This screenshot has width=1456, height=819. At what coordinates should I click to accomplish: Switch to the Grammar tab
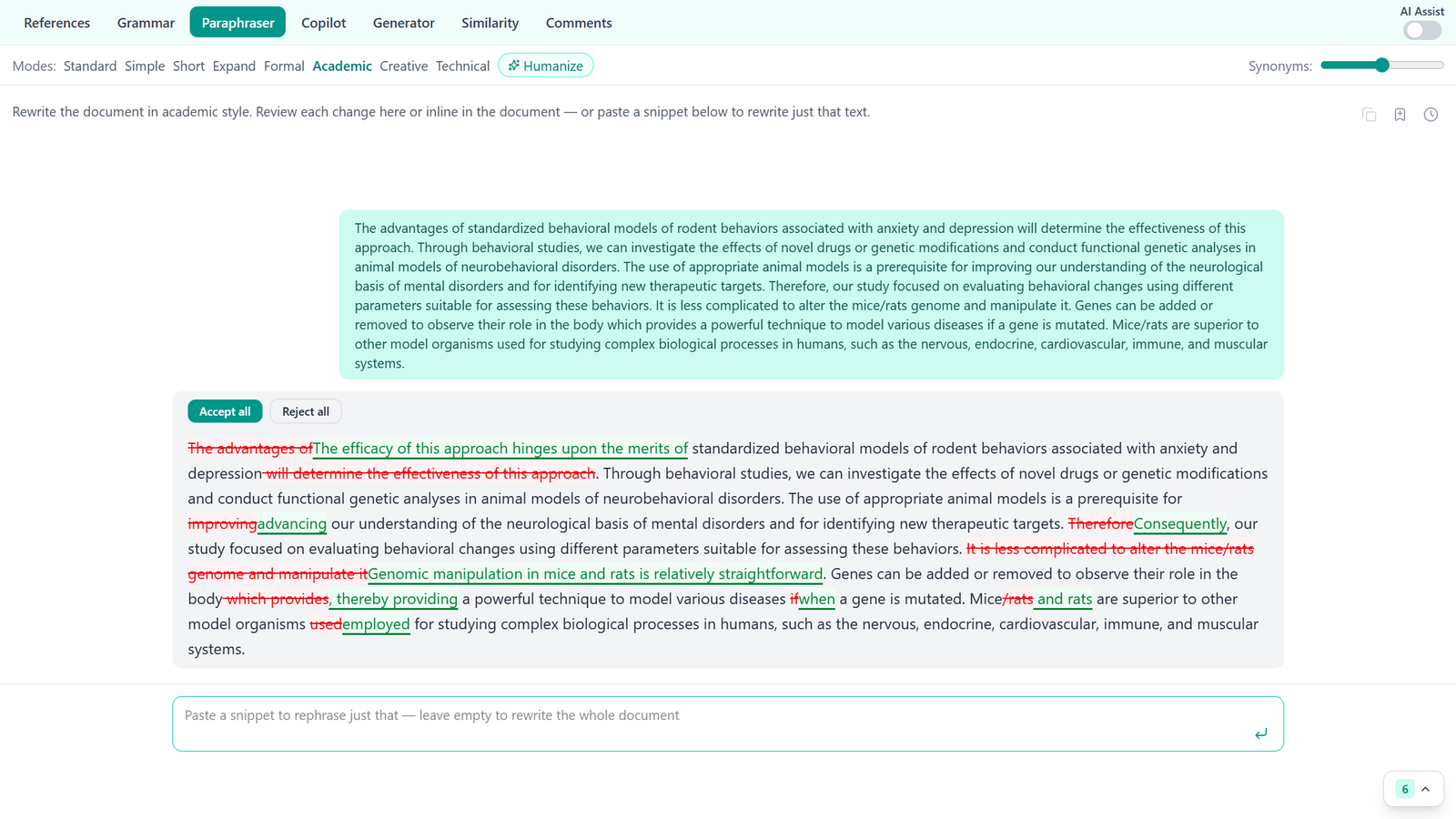tap(146, 23)
